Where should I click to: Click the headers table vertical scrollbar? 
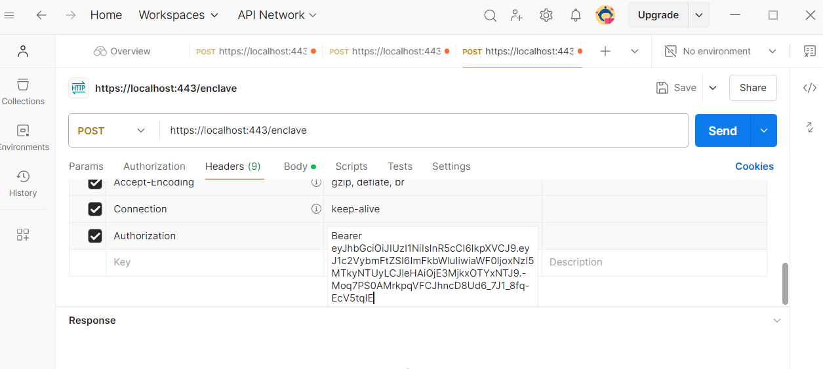(x=785, y=283)
